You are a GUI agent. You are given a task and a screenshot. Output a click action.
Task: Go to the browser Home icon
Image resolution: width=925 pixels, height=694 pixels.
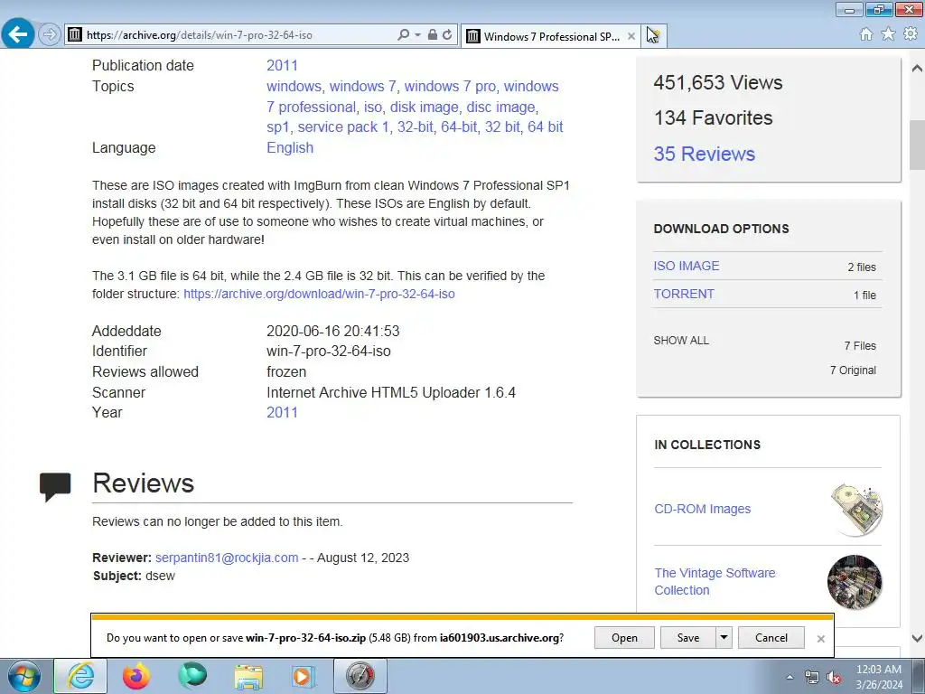(866, 34)
